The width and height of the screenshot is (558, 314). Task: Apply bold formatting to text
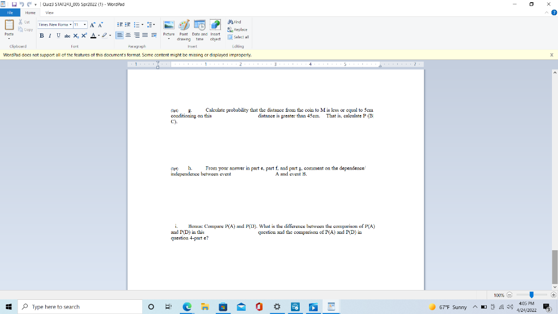pos(41,35)
